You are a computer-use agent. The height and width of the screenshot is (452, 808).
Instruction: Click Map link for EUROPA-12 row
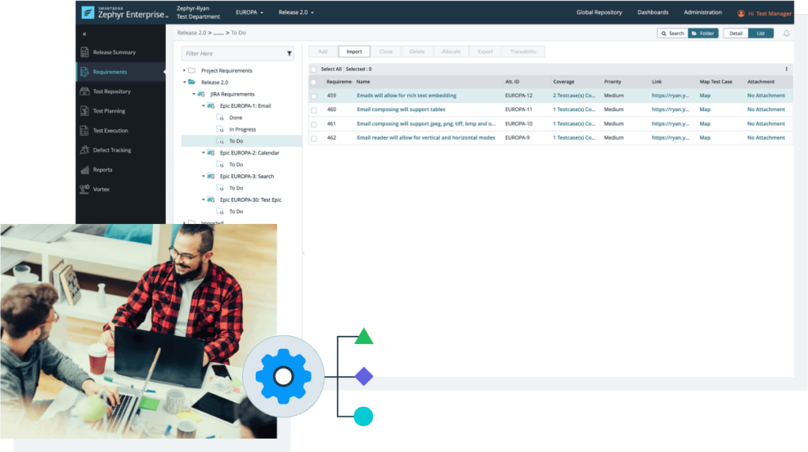705,95
